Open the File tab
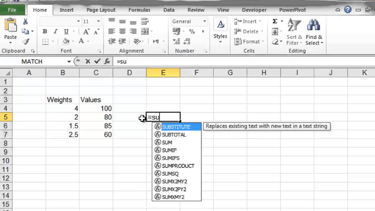 [12, 10]
